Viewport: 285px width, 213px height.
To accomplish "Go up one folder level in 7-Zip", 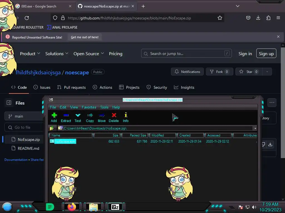I will coord(51,128).
